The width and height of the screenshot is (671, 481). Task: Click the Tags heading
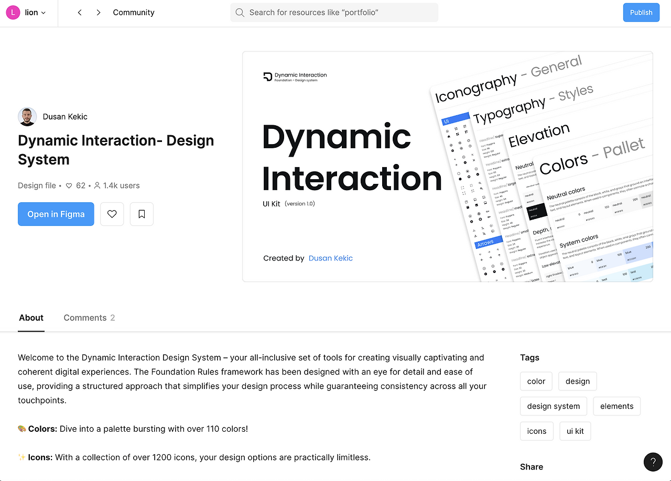529,357
